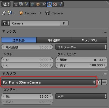Click the Camera datablock name field

click(x=35, y=23)
